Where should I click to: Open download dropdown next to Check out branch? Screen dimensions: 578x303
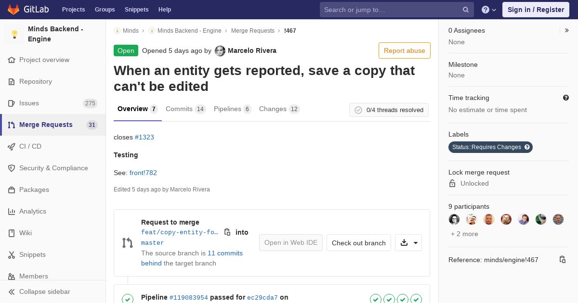coord(408,243)
